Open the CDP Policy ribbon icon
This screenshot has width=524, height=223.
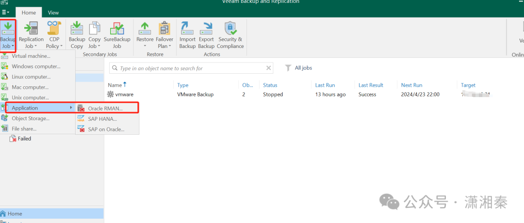click(54, 28)
